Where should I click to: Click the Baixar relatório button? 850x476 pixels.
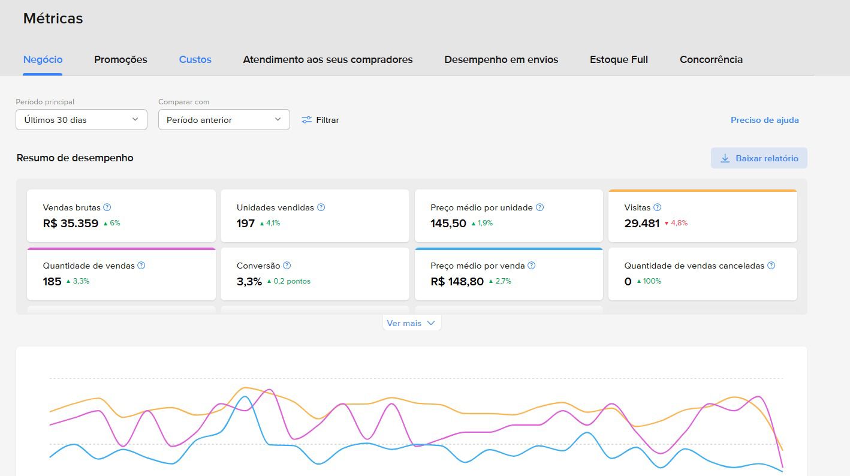click(x=759, y=158)
